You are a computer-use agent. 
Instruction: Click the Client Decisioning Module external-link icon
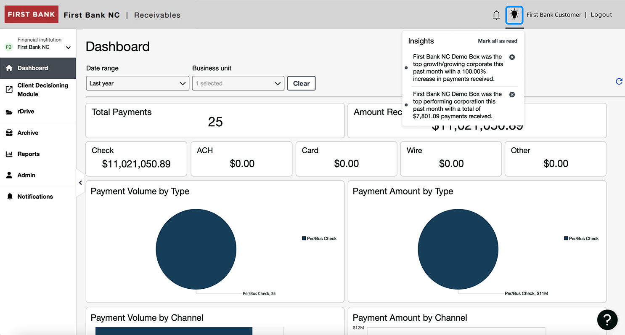point(9,90)
